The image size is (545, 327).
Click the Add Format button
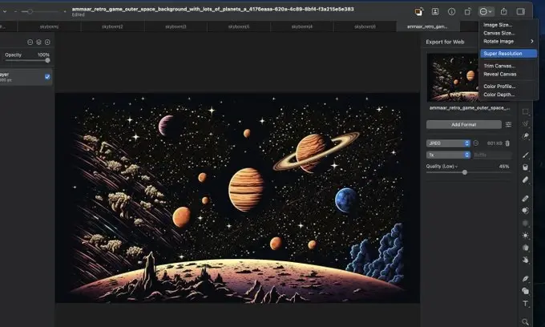tap(463, 125)
